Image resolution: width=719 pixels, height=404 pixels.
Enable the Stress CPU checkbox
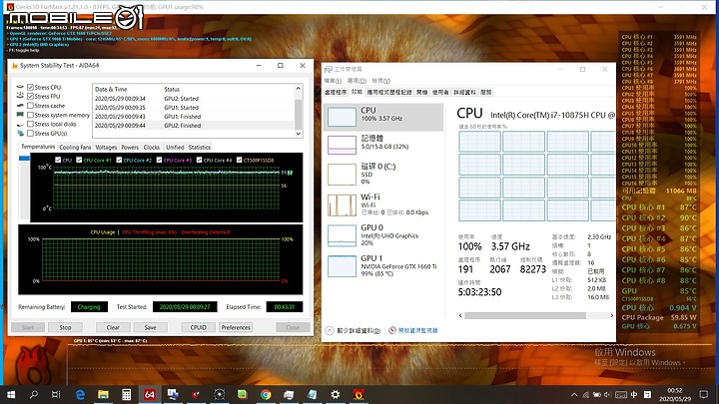(30, 87)
